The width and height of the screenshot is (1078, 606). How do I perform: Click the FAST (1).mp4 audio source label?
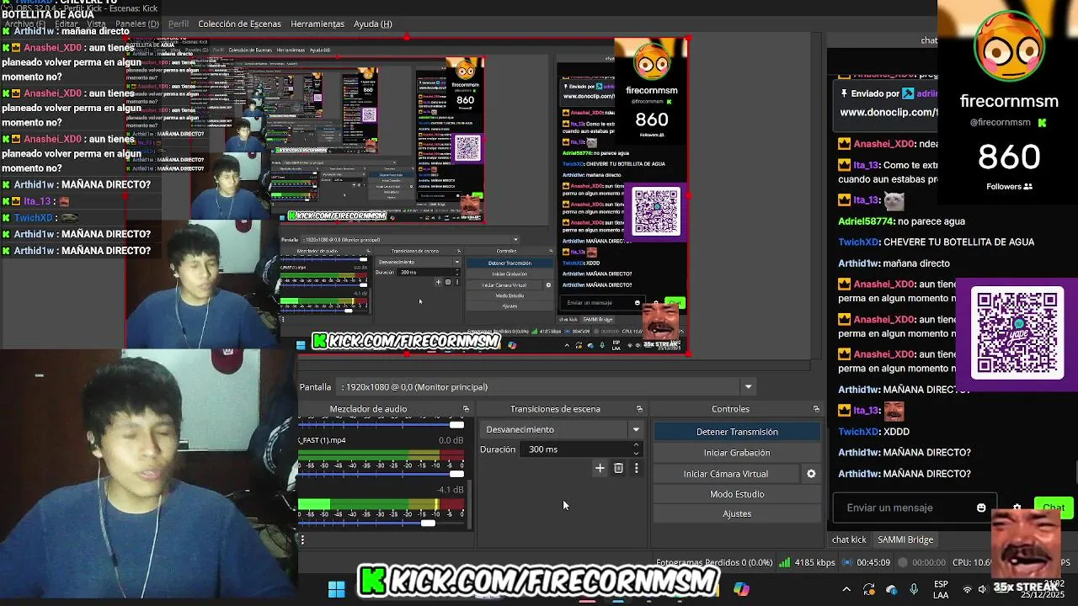click(x=322, y=440)
